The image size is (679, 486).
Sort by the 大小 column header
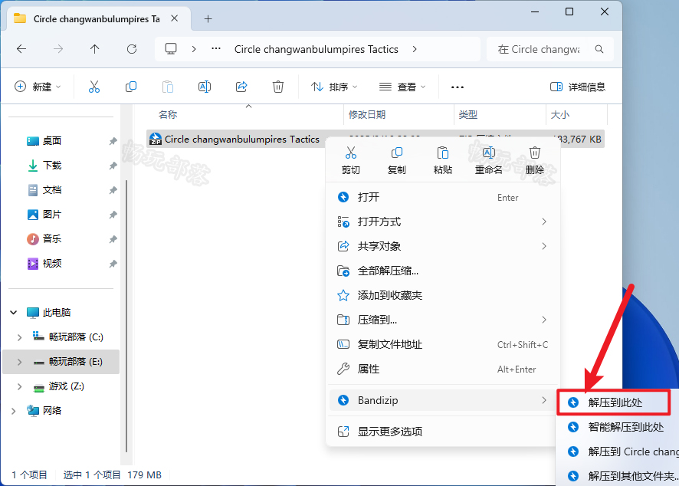[x=560, y=114]
